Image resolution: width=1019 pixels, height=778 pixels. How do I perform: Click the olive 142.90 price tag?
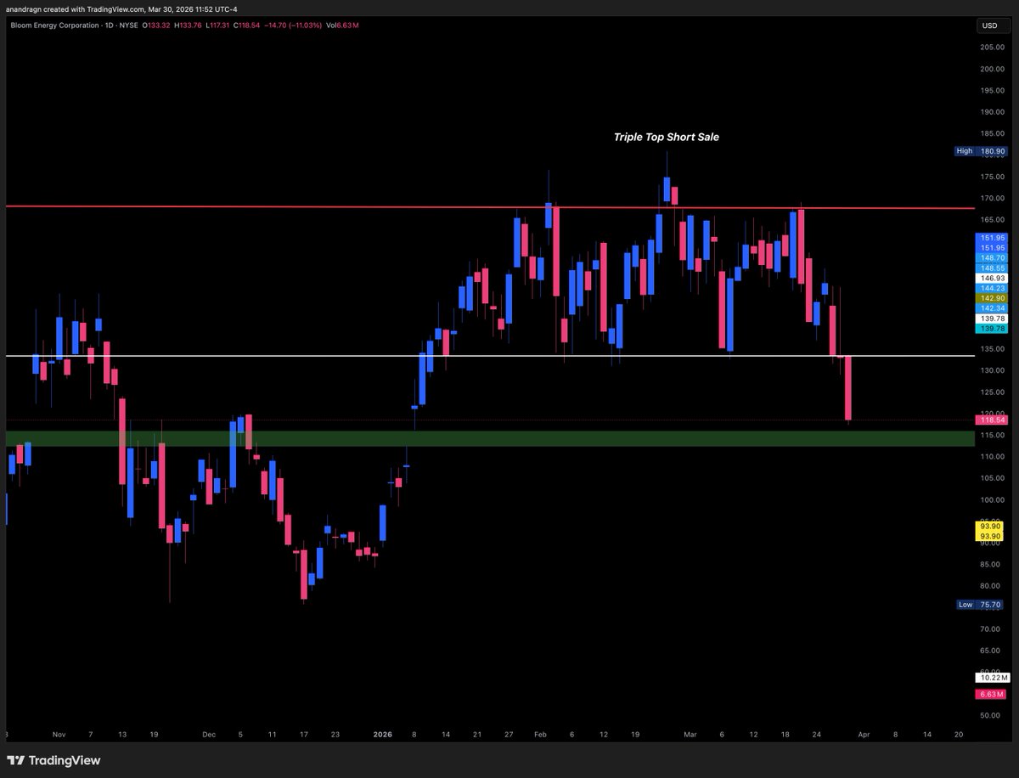992,298
